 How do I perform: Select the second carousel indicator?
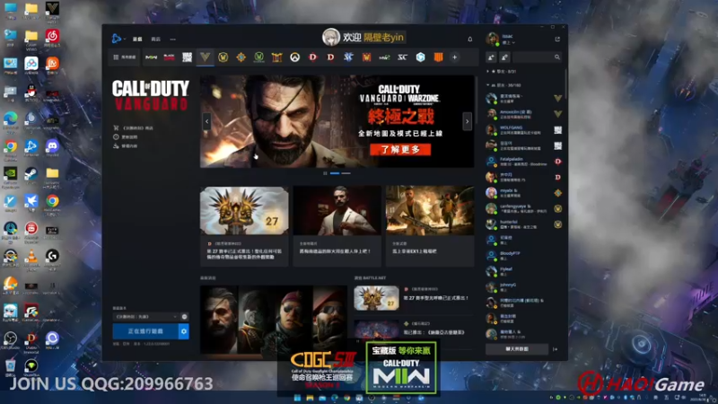pos(346,173)
